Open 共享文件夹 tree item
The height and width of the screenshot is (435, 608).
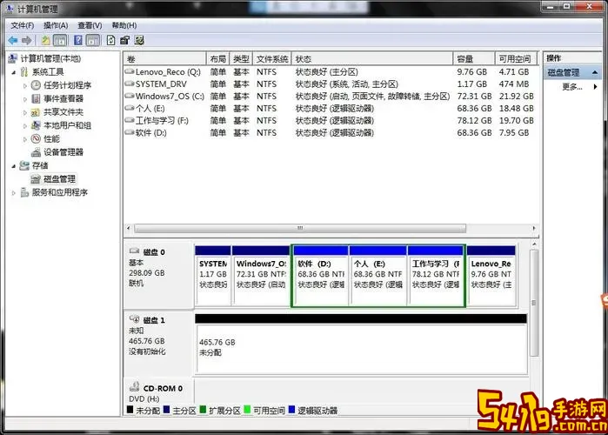pos(63,112)
